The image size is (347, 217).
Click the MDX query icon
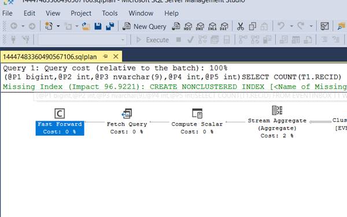click(x=188, y=27)
